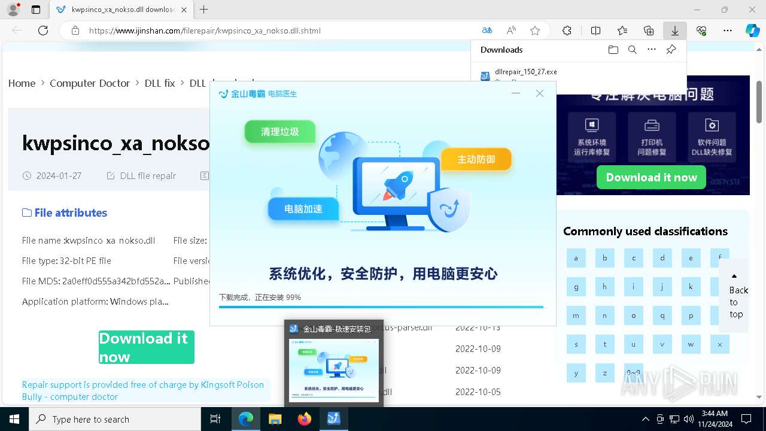The image size is (766, 431).
Task: Select classification letter d
Action: pos(662,258)
